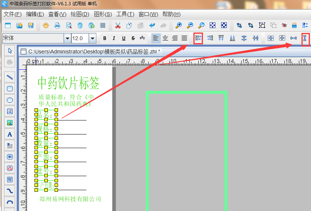Click the equal vertical spacing icon
Viewport: 311px width, 211px height.
pos(305,38)
